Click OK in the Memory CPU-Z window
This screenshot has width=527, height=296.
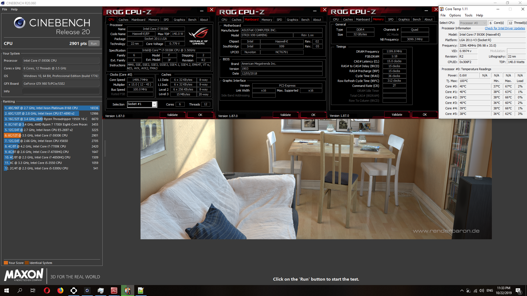(425, 115)
